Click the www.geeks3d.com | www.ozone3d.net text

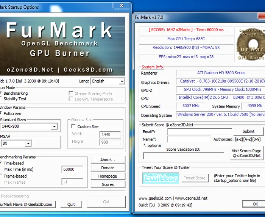click(173, 198)
